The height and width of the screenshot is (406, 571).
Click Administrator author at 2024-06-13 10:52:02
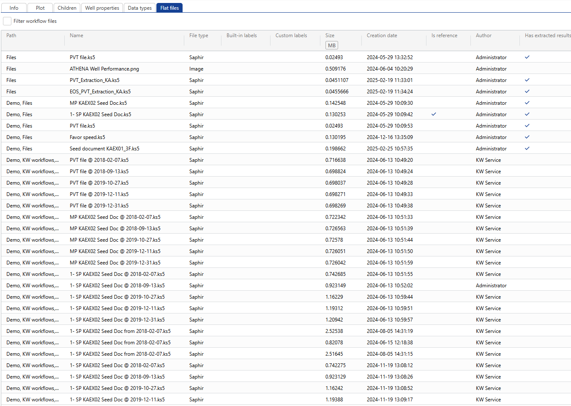coord(491,286)
